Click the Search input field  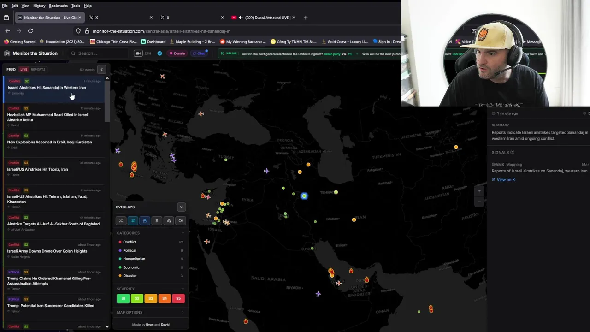click(x=99, y=53)
